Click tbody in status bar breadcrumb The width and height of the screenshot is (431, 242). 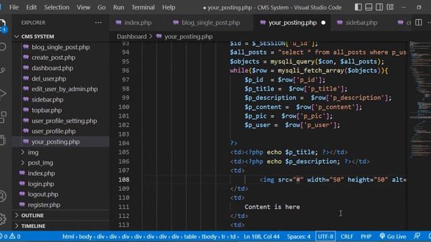coord(209,236)
